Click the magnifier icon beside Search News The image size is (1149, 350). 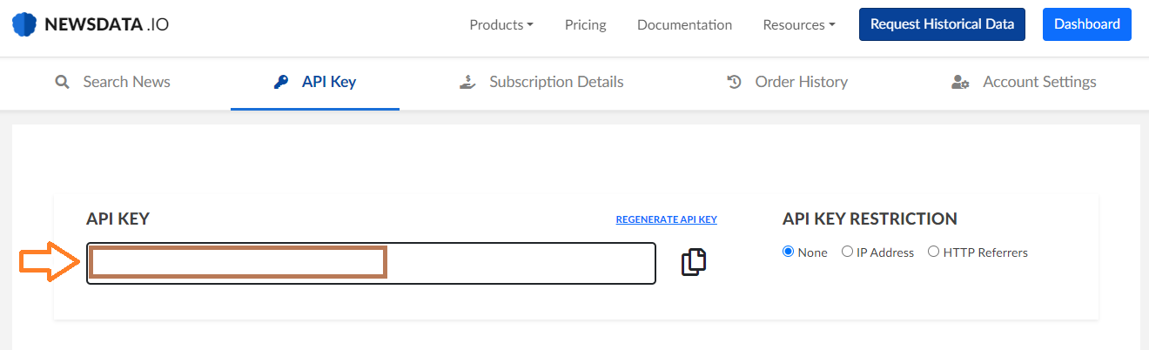[x=62, y=83]
